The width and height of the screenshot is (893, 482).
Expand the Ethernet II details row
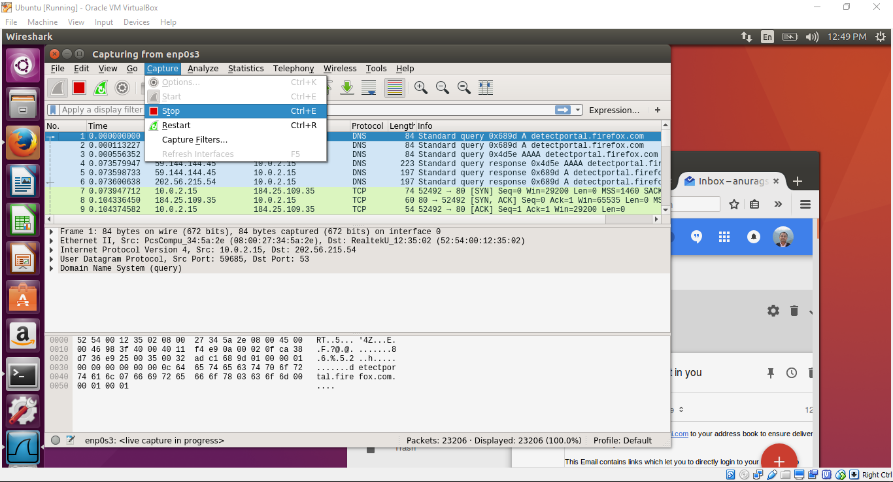click(x=52, y=241)
